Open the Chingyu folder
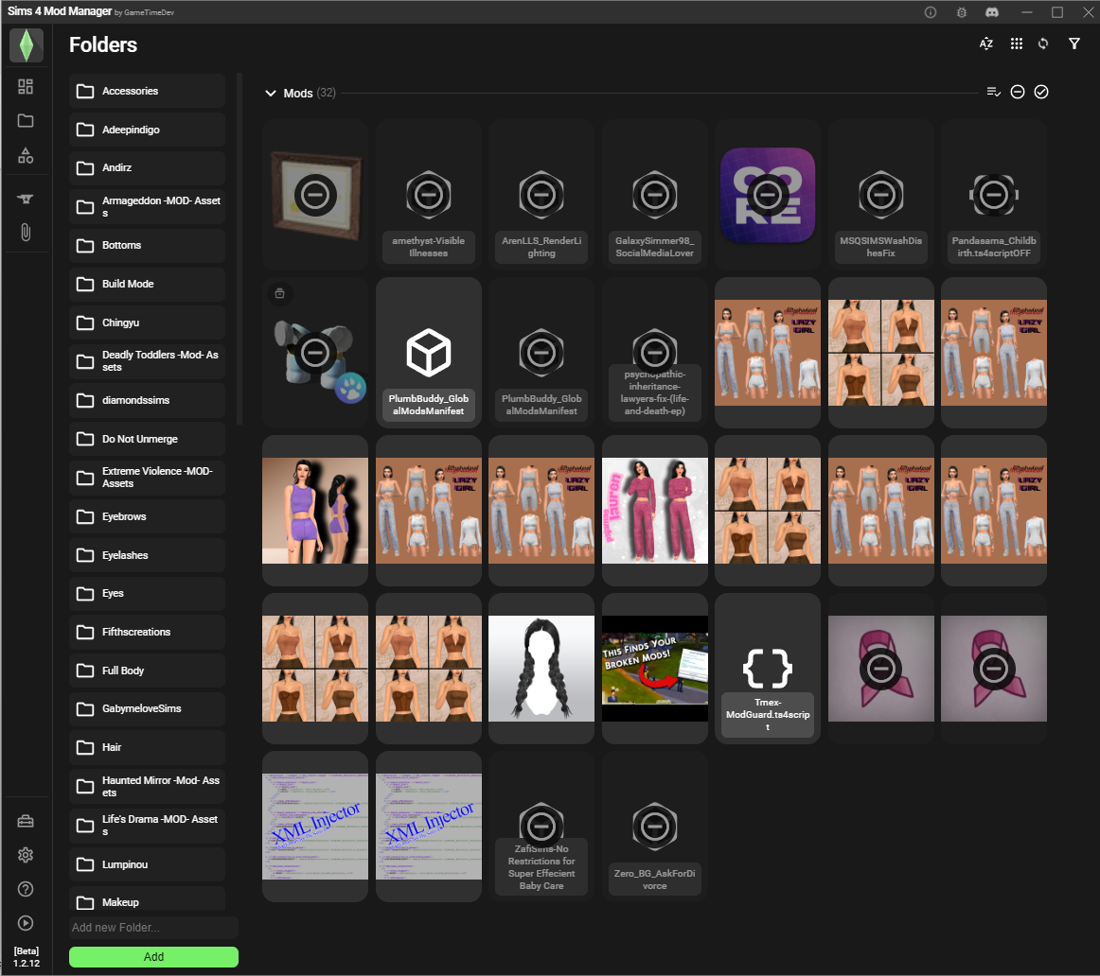Image resolution: width=1100 pixels, height=976 pixels. coord(148,323)
